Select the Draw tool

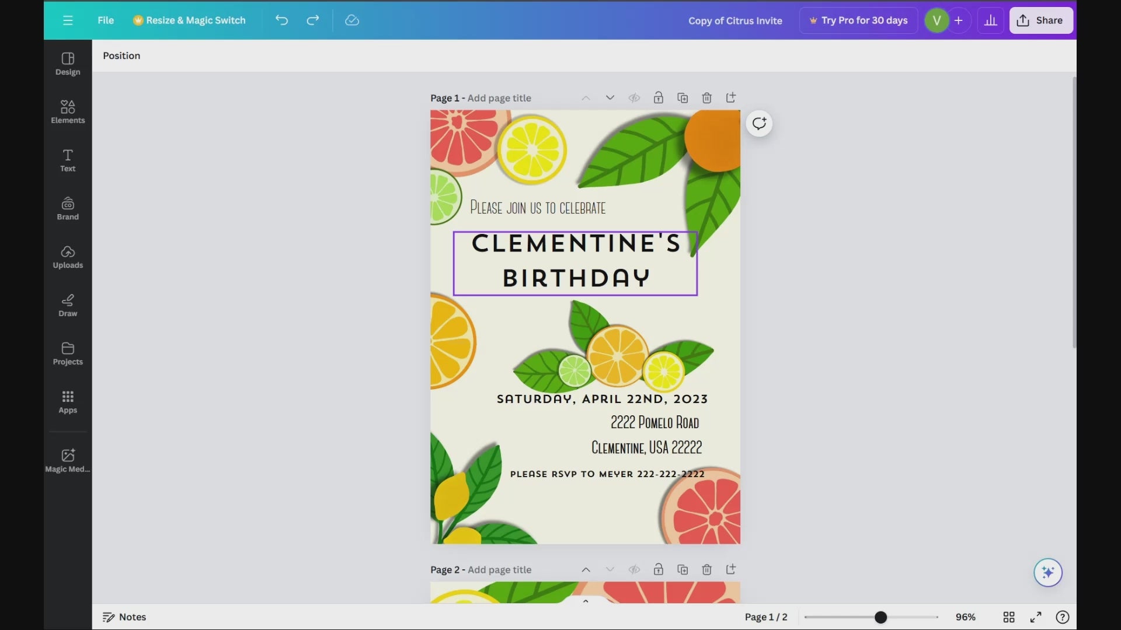[x=68, y=306]
